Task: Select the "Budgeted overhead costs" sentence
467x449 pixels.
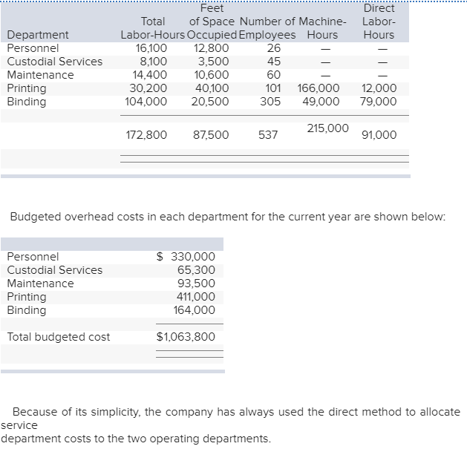Action: 226,217
